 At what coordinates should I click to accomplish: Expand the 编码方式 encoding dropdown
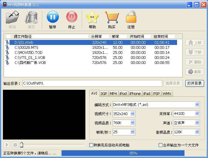197,105
